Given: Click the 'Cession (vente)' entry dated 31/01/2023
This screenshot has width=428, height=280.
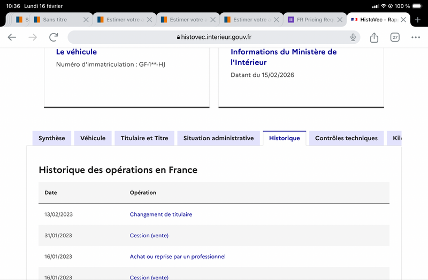Looking at the screenshot, I should pyautogui.click(x=149, y=235).
